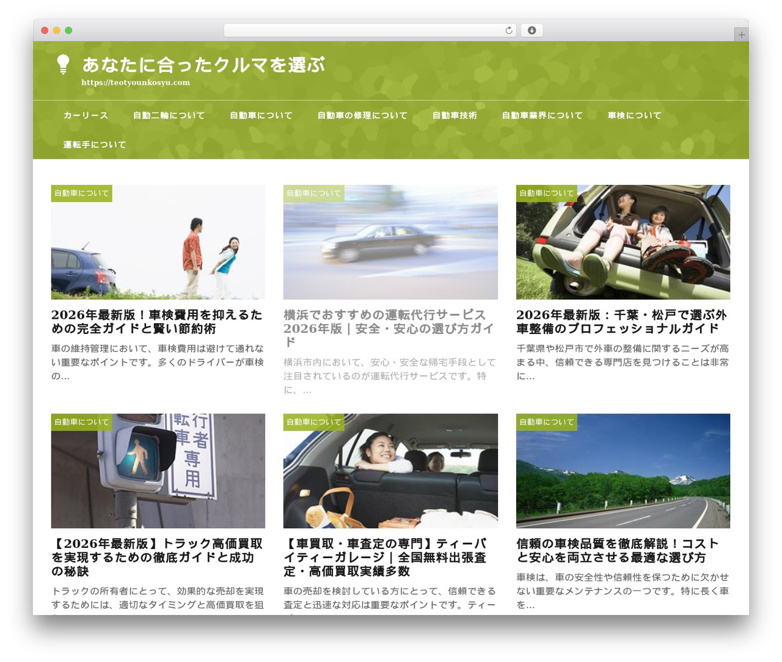Open 自動車の修理について menu item
The image size is (782, 662).
[x=362, y=115]
